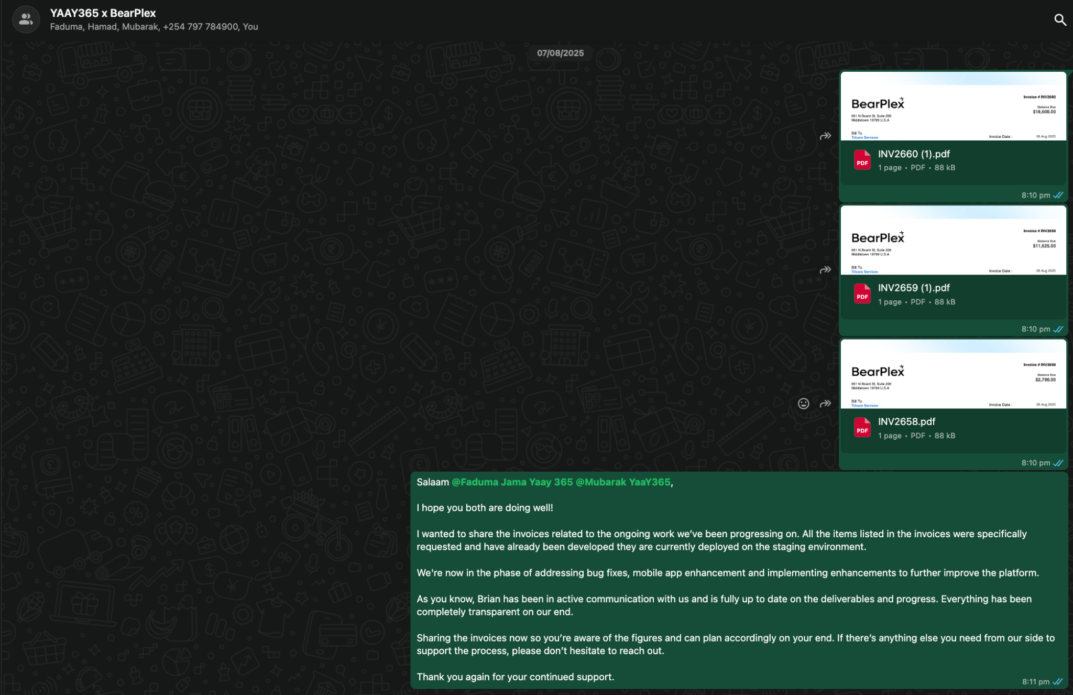This screenshot has width=1073, height=695.
Task: Click the @Mubarak YaaY365 mention
Action: (x=623, y=482)
